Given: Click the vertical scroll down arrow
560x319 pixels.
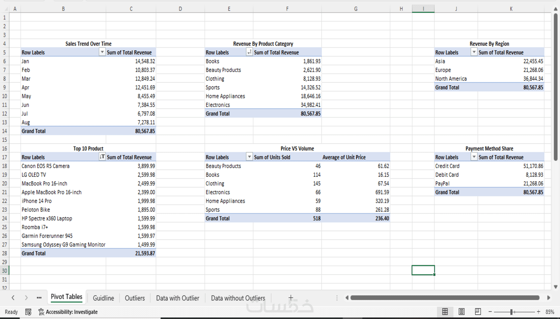Looking at the screenshot, I should point(556,287).
